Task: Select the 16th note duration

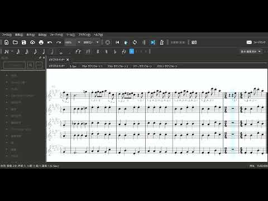Action: coord(27,51)
